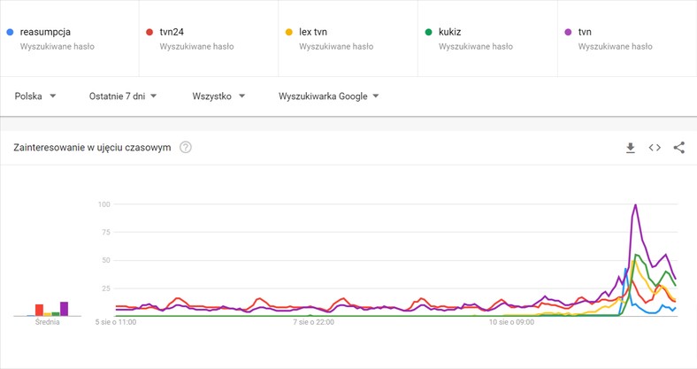Open the Wyszukiwarka Google source dropdown
The width and height of the screenshot is (697, 369).
click(x=328, y=96)
